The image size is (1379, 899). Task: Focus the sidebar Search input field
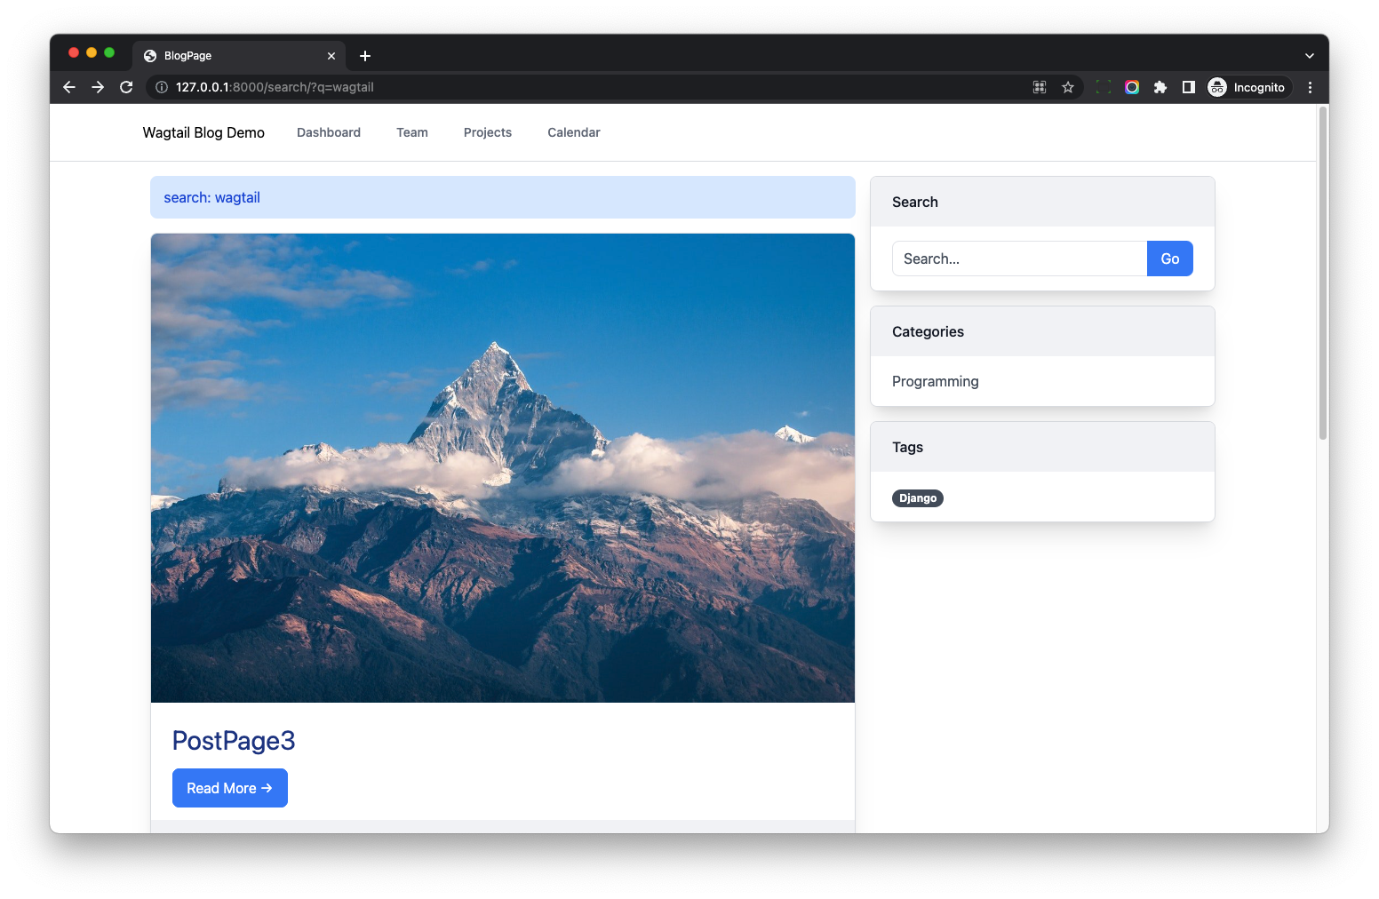1019,259
